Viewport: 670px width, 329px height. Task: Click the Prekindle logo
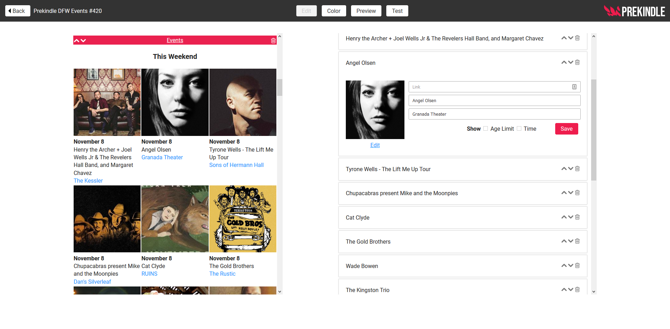point(634,11)
